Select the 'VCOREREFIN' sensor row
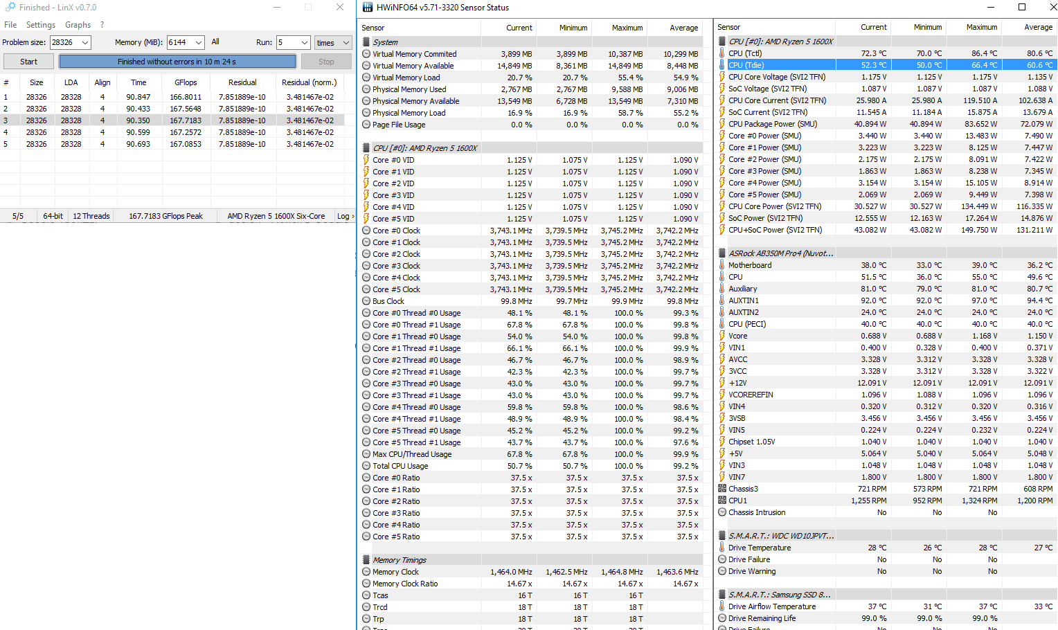The image size is (1058, 630). coord(887,395)
